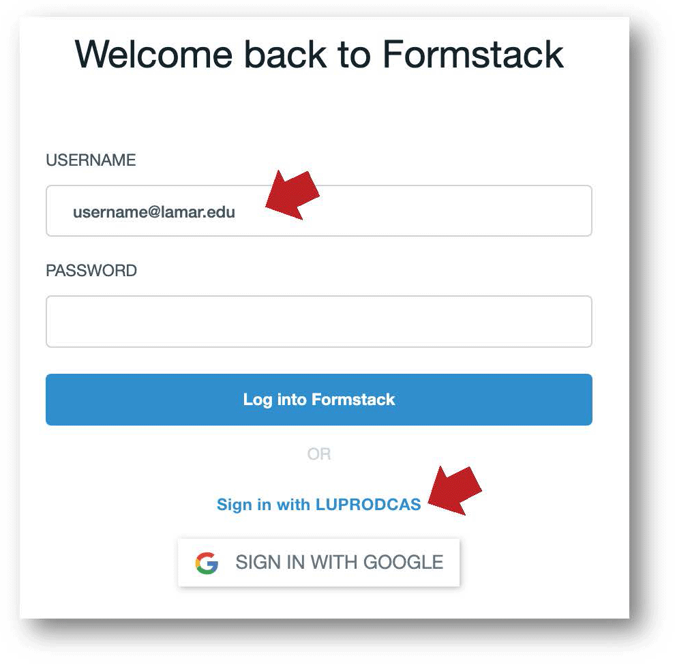This screenshot has height=667, width=675.
Task: Click the Google G logo icon
Action: (207, 563)
